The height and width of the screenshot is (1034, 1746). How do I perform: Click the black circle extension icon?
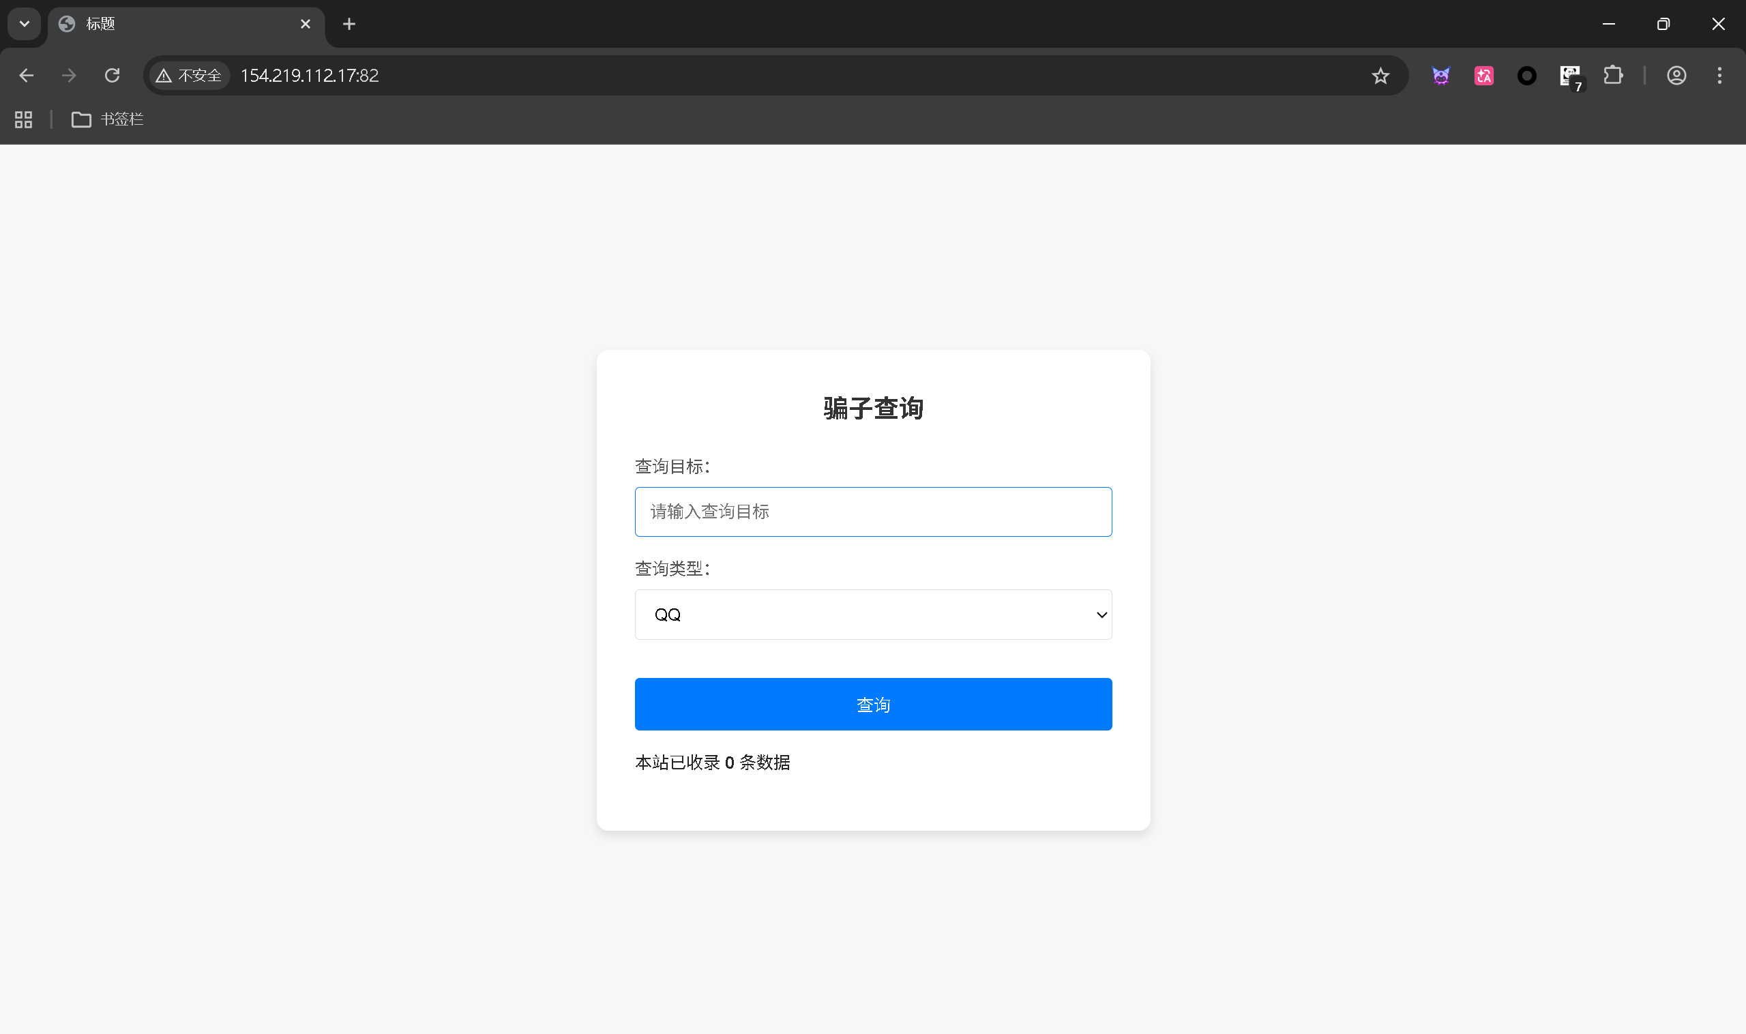coord(1526,76)
